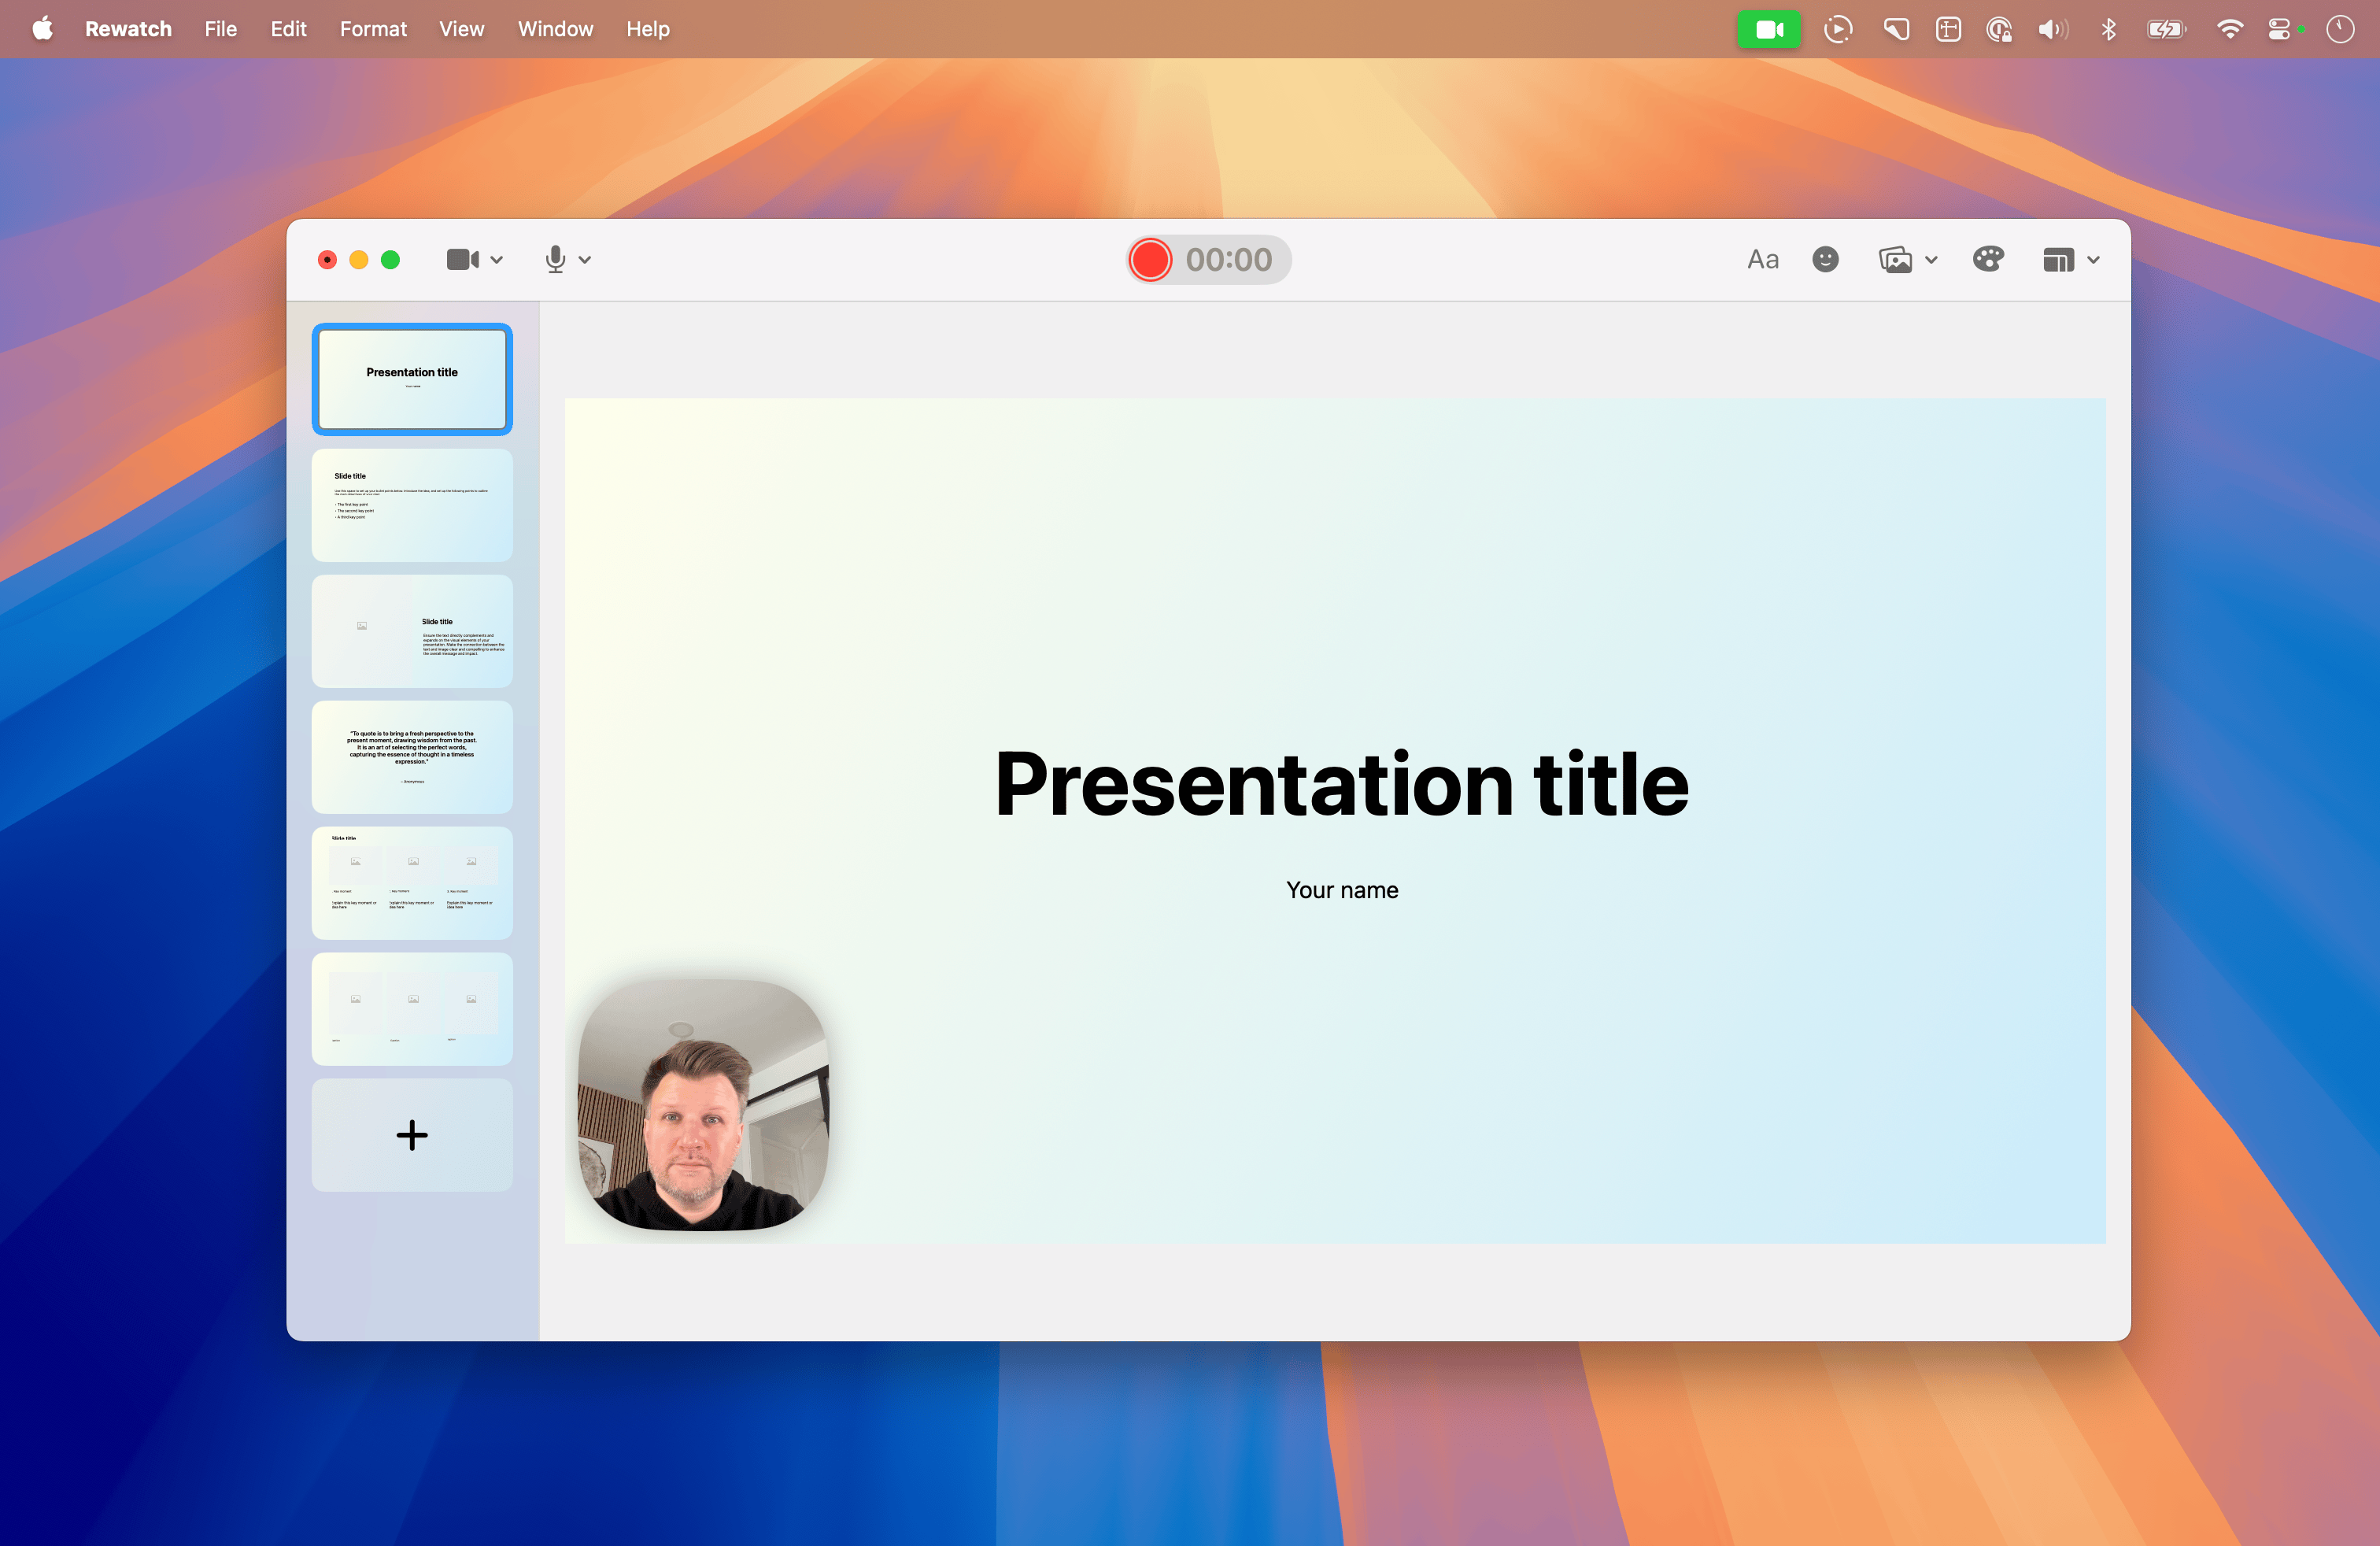The height and width of the screenshot is (1546, 2380).
Task: Click the green camera icon in menu bar
Action: point(1769,29)
